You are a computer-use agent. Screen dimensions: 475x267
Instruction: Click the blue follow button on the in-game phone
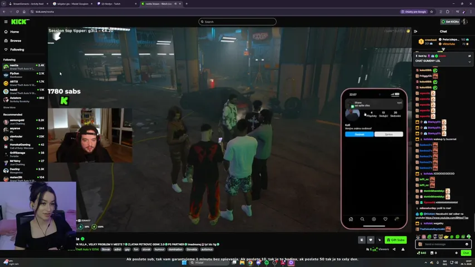pos(359,135)
